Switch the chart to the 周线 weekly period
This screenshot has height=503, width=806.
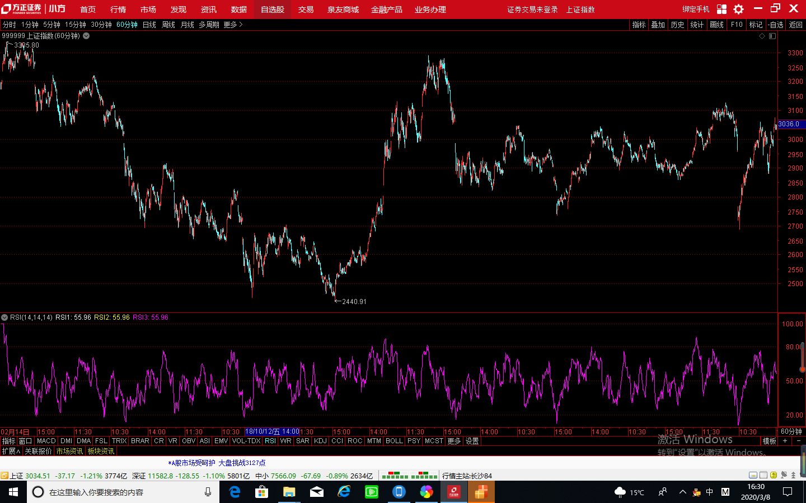[x=168, y=25]
